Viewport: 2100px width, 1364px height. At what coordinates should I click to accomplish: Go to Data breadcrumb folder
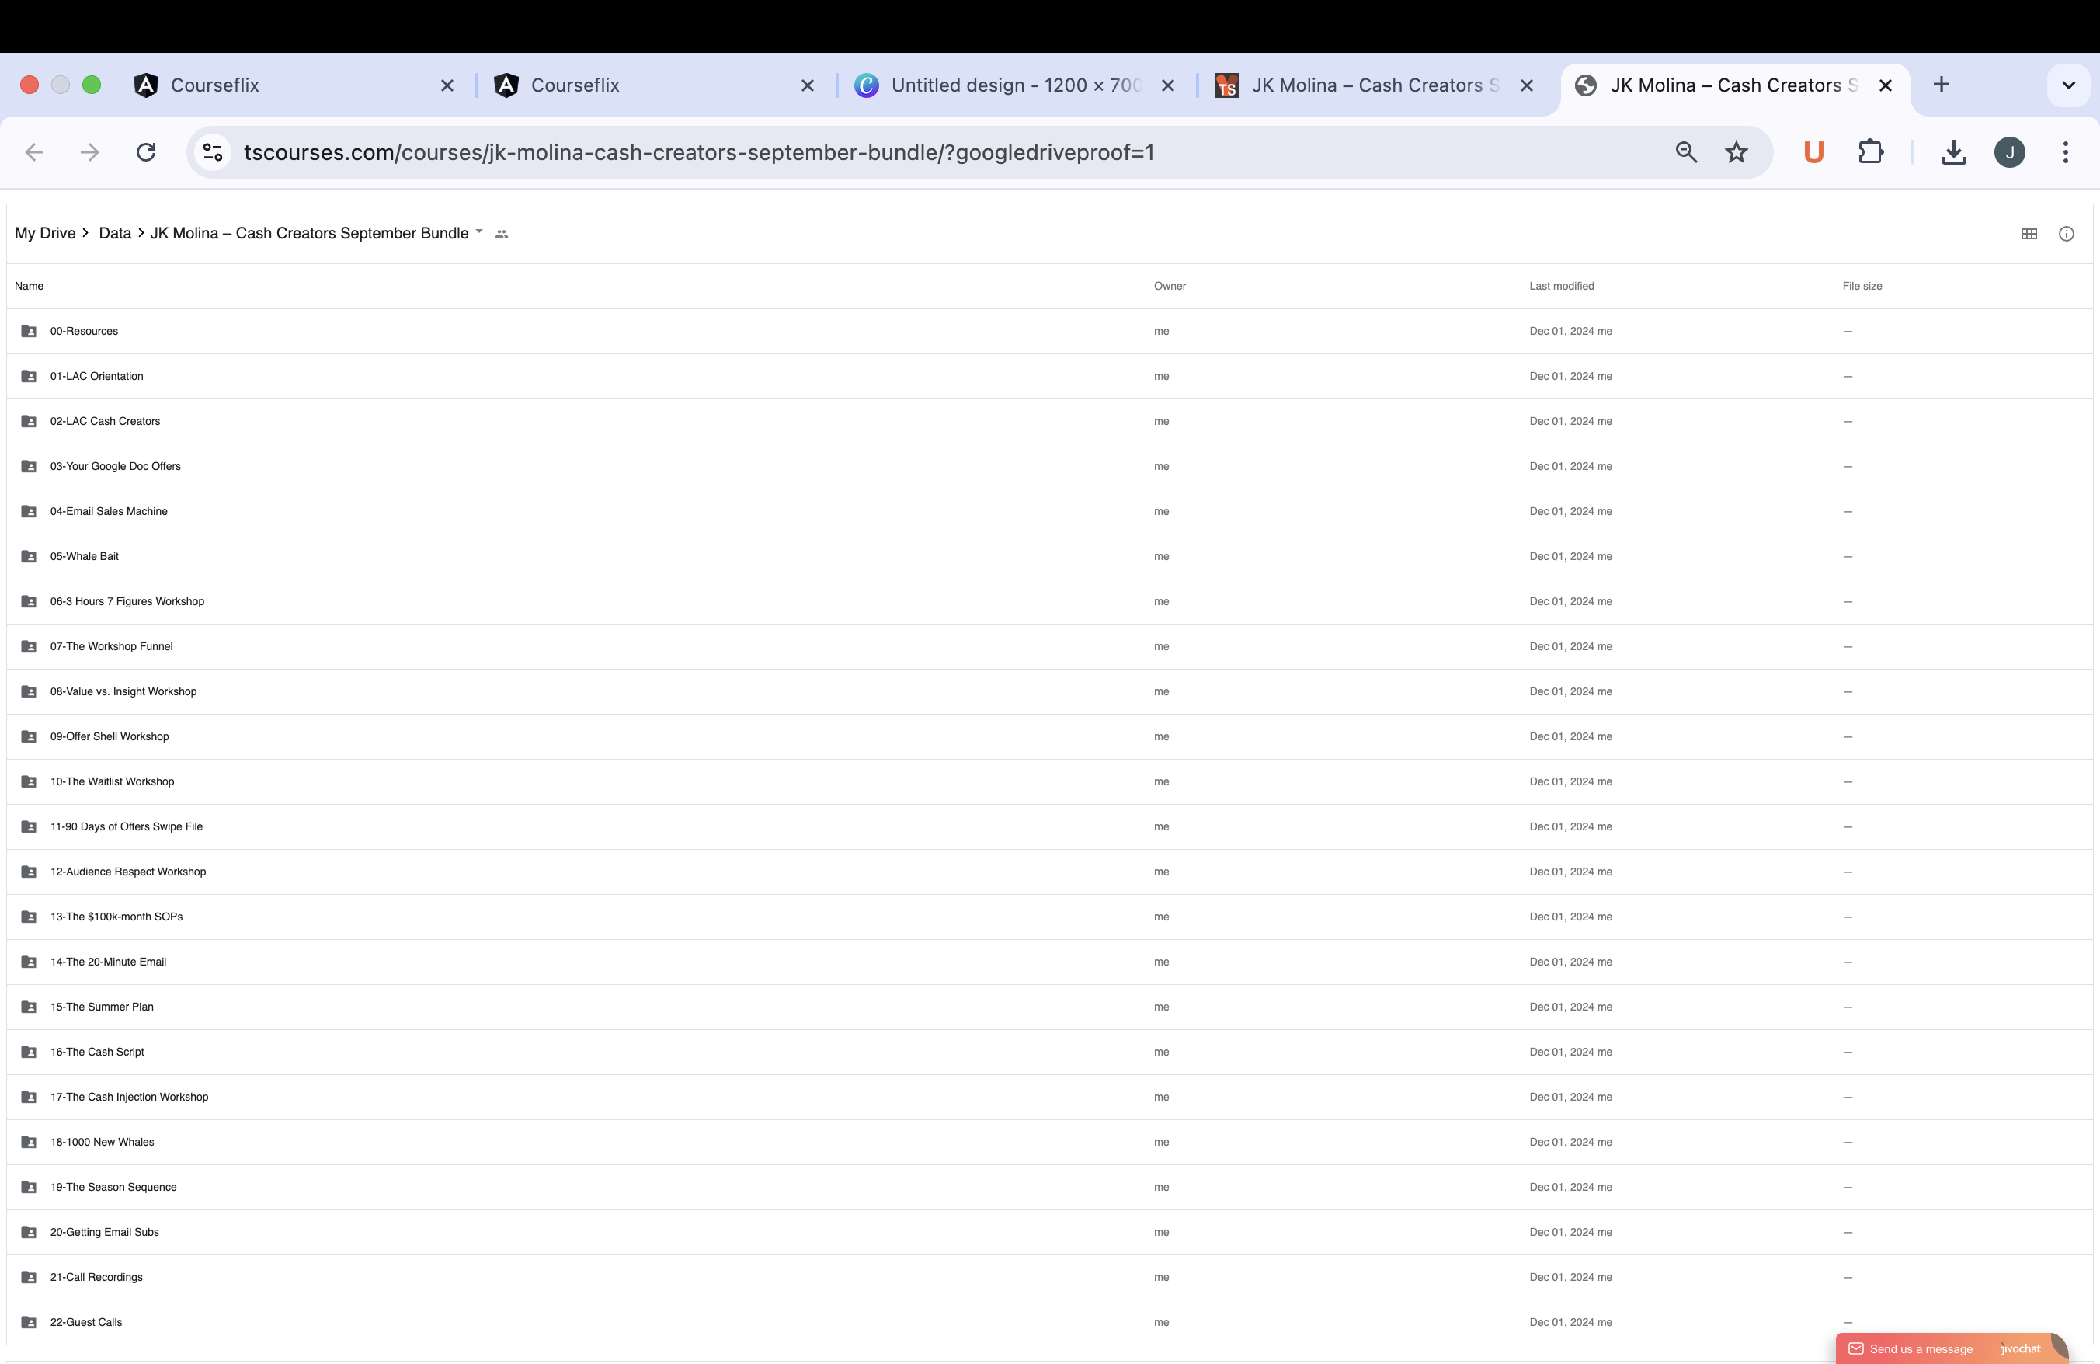coord(115,234)
